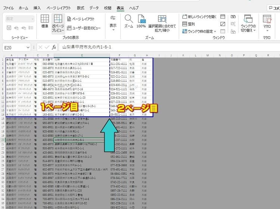Click 整列 to arrange windows

pos(189,24)
